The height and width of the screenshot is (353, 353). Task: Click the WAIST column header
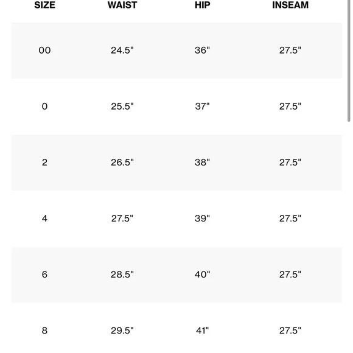click(122, 5)
